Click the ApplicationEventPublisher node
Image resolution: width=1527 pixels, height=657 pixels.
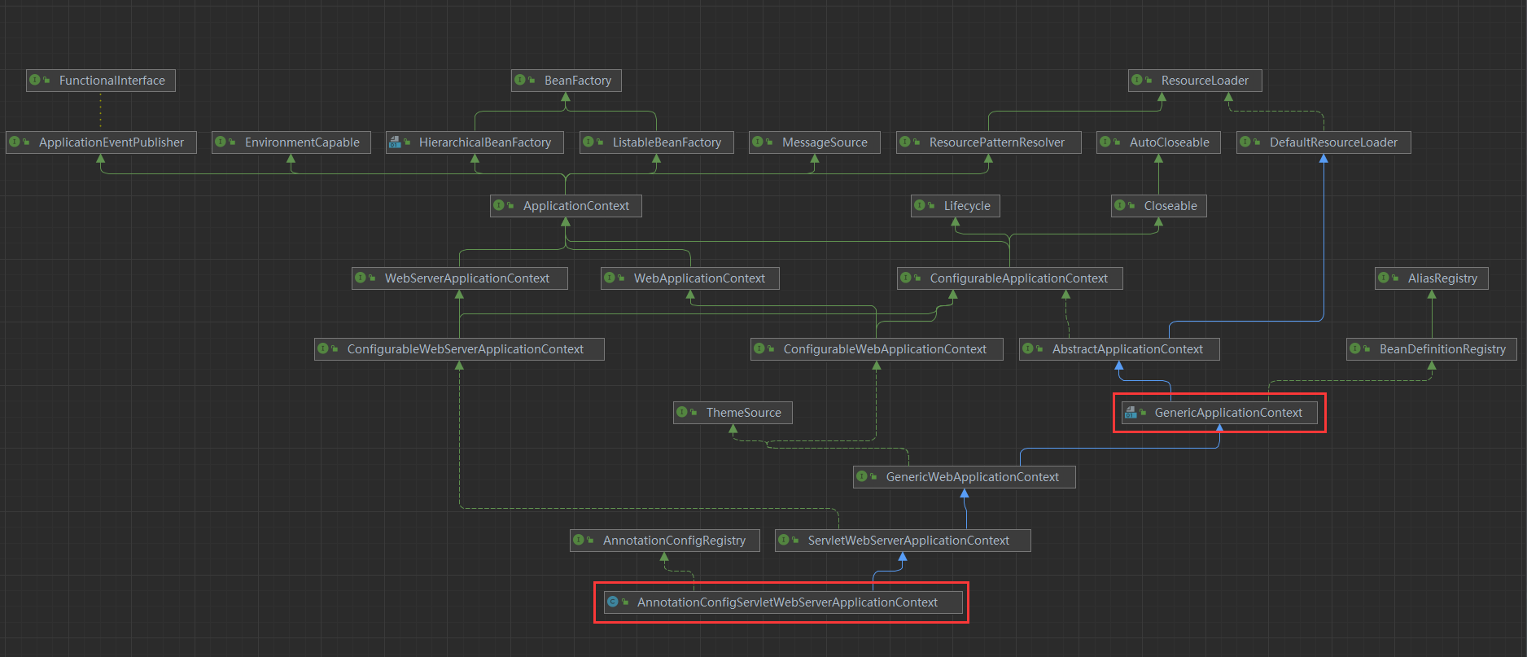coord(101,142)
